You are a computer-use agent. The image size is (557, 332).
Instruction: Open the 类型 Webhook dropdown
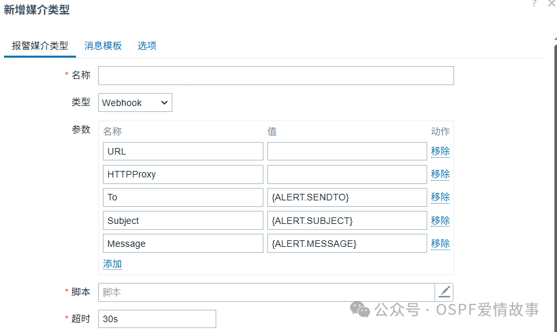(135, 103)
